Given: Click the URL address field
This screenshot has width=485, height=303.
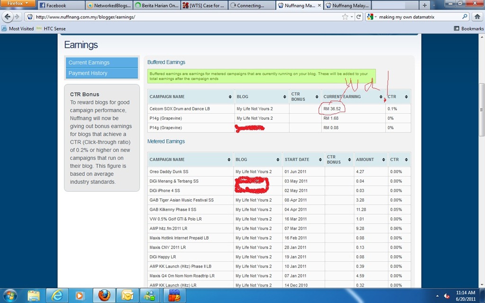Looking at the screenshot, I should click(186, 17).
